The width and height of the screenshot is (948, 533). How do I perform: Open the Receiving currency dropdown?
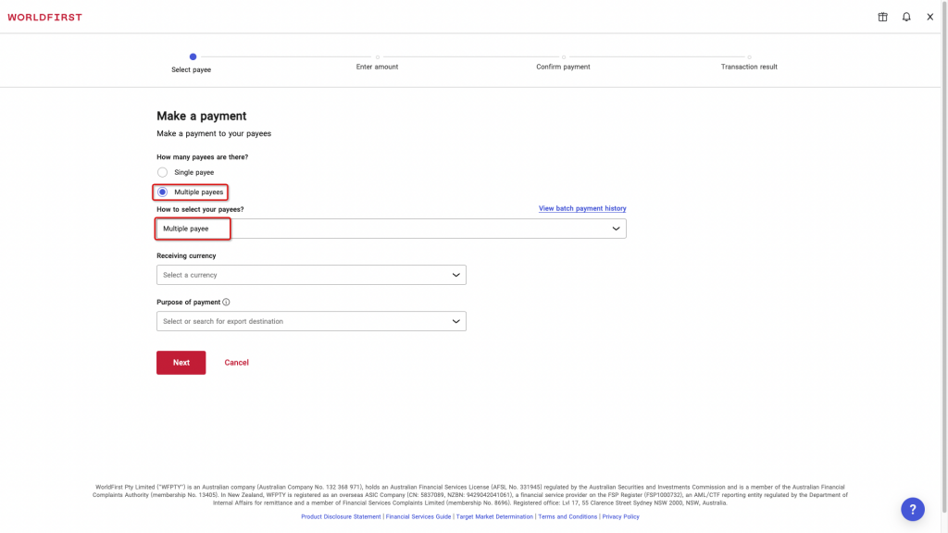(311, 275)
